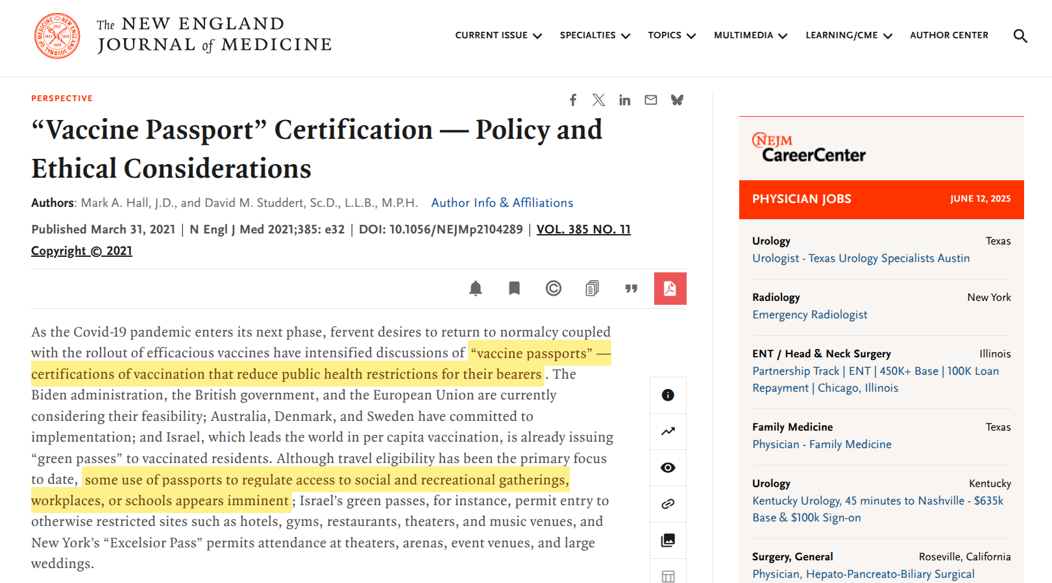Click the bell alert icon
The height and width of the screenshot is (583, 1052).
coord(476,289)
